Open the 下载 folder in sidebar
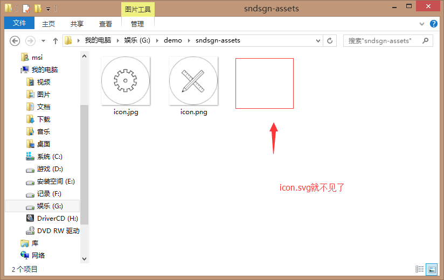444x280 pixels. tap(44, 120)
